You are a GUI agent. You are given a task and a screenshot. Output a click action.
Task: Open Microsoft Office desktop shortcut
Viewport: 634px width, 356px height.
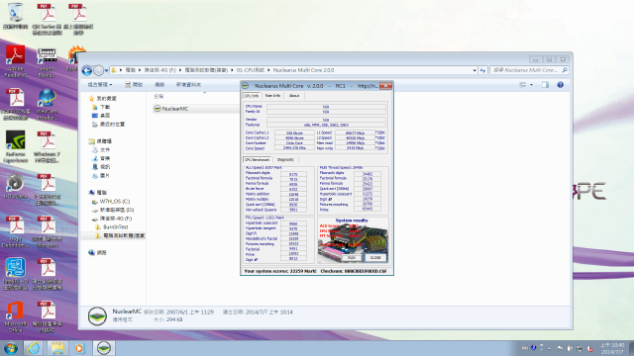tap(16, 316)
